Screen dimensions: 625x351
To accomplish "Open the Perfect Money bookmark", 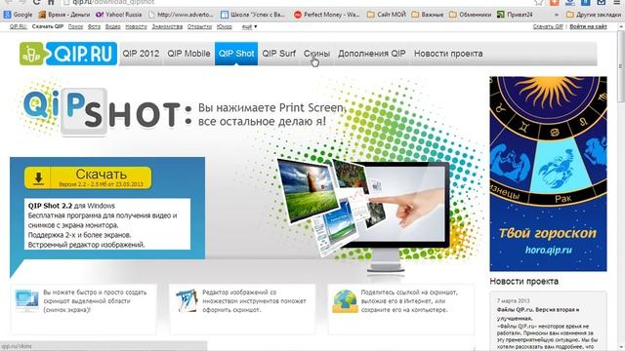I will (x=326, y=15).
